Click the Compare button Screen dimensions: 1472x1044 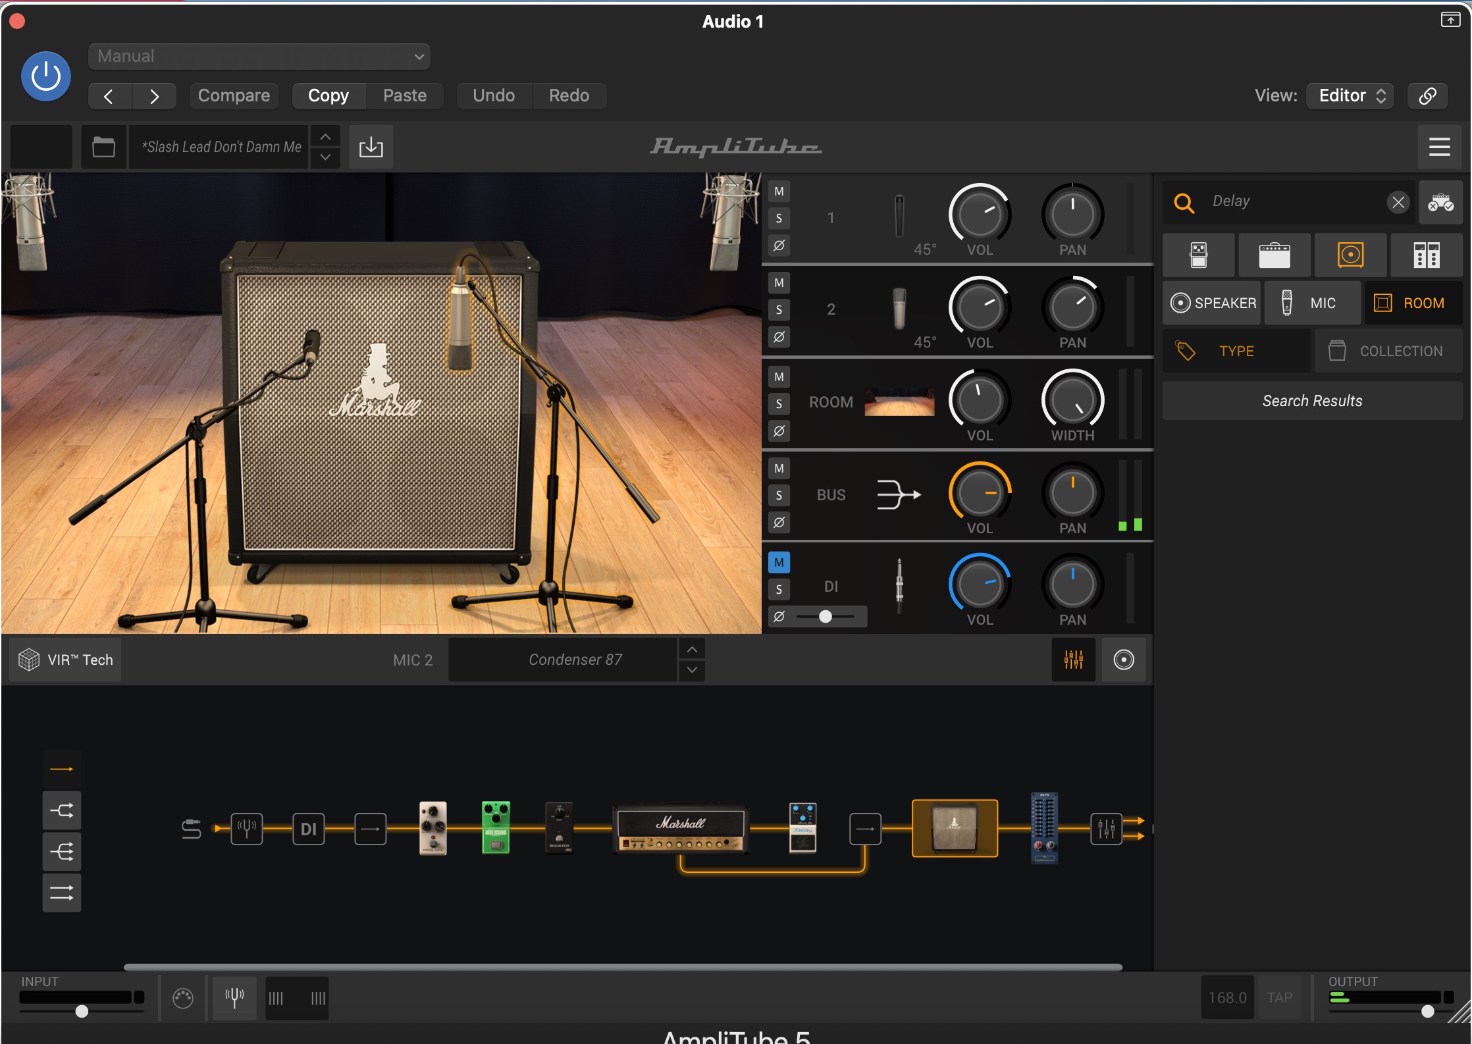[x=234, y=96]
